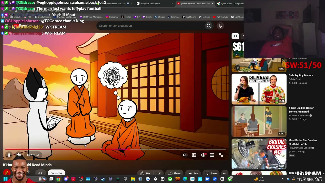This screenshot has width=325, height=183.
Task: Click the YouTube search magnifier button
Action: (209, 26)
